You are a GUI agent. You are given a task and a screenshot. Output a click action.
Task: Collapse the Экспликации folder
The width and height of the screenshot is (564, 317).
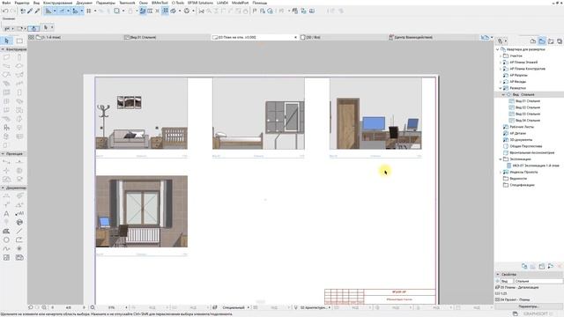tap(501, 159)
